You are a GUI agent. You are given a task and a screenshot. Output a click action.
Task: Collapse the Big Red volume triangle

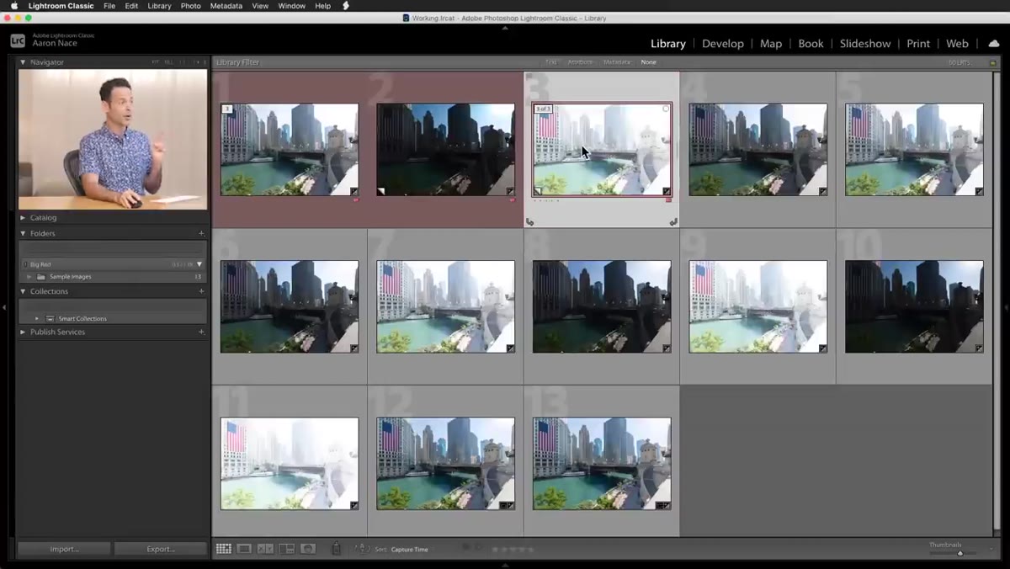point(199,264)
